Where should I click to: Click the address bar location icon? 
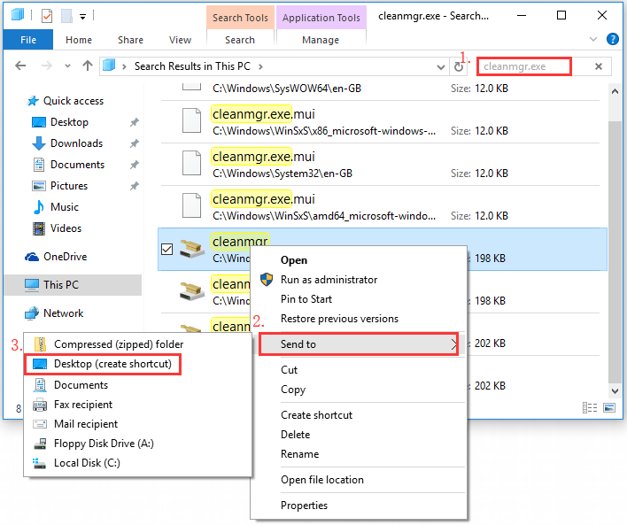(x=109, y=66)
